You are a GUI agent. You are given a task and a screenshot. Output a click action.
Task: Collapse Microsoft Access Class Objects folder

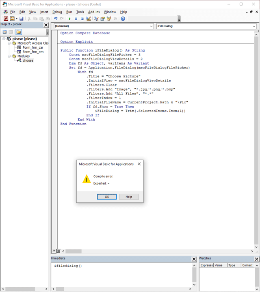9,43
